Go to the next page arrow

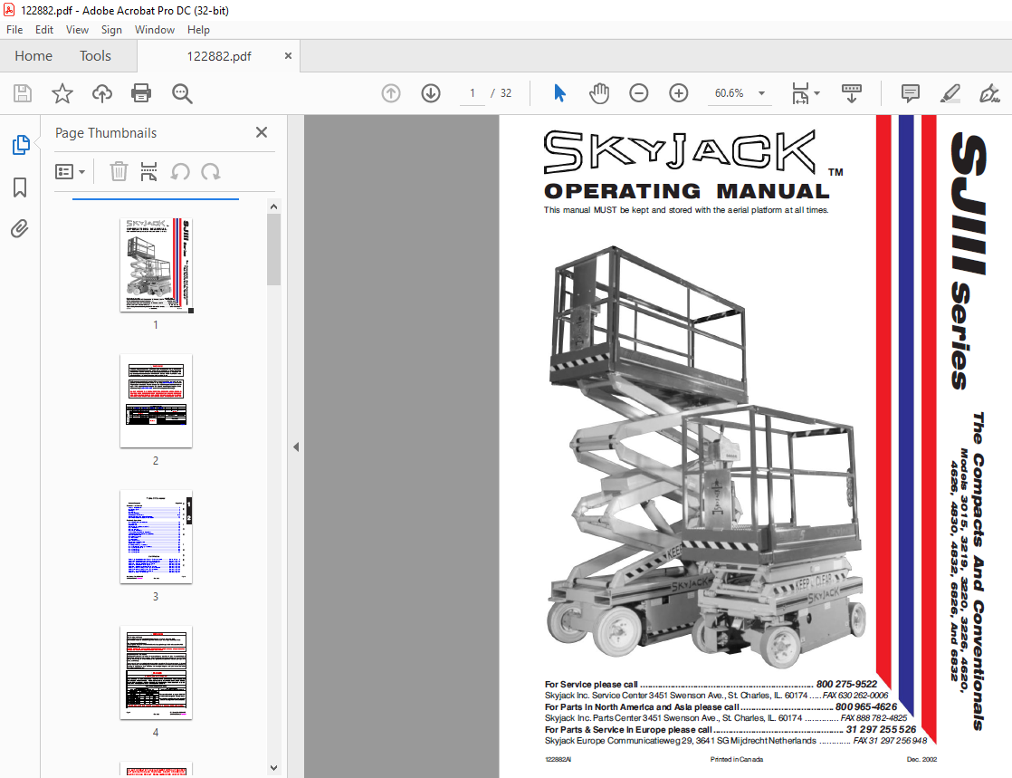coord(430,93)
